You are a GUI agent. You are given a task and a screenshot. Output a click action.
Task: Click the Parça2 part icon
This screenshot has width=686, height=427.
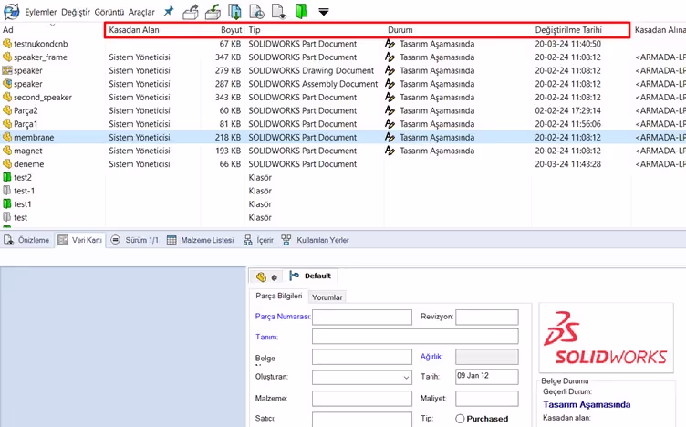click(x=7, y=110)
